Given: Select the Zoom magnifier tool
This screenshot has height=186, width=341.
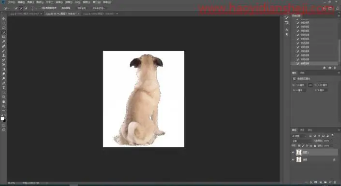Looking at the screenshot, I should coord(3,106).
